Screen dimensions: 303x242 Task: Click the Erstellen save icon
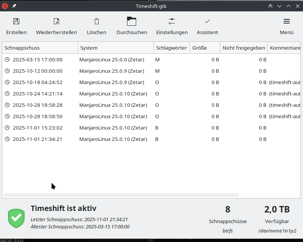pyautogui.click(x=16, y=21)
